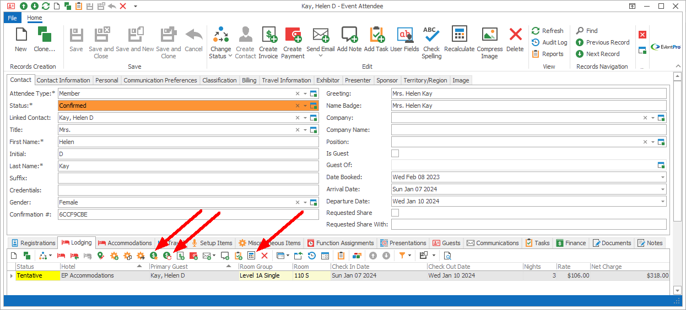This screenshot has height=310, width=686.
Task: Toggle the Is Guest checkbox
Action: click(395, 153)
